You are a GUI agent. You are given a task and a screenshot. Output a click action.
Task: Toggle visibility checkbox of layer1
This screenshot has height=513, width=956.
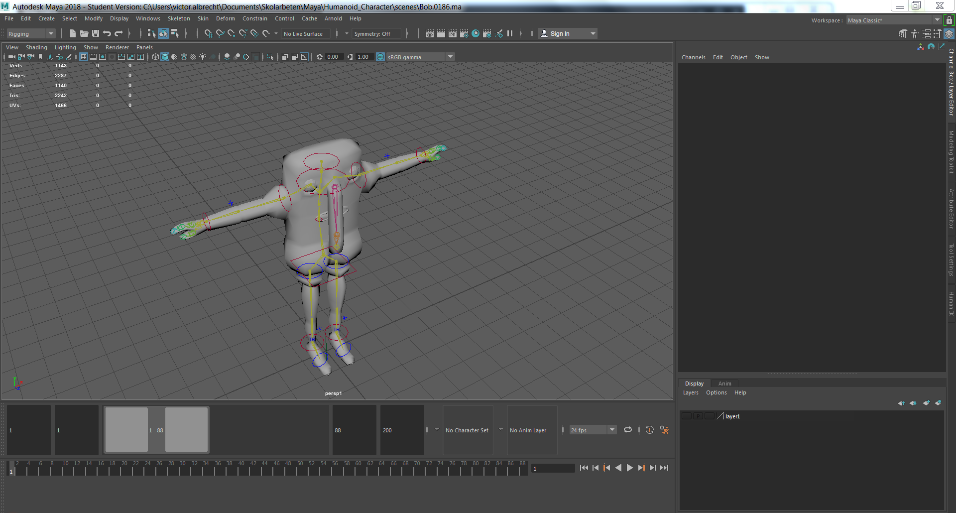point(686,416)
